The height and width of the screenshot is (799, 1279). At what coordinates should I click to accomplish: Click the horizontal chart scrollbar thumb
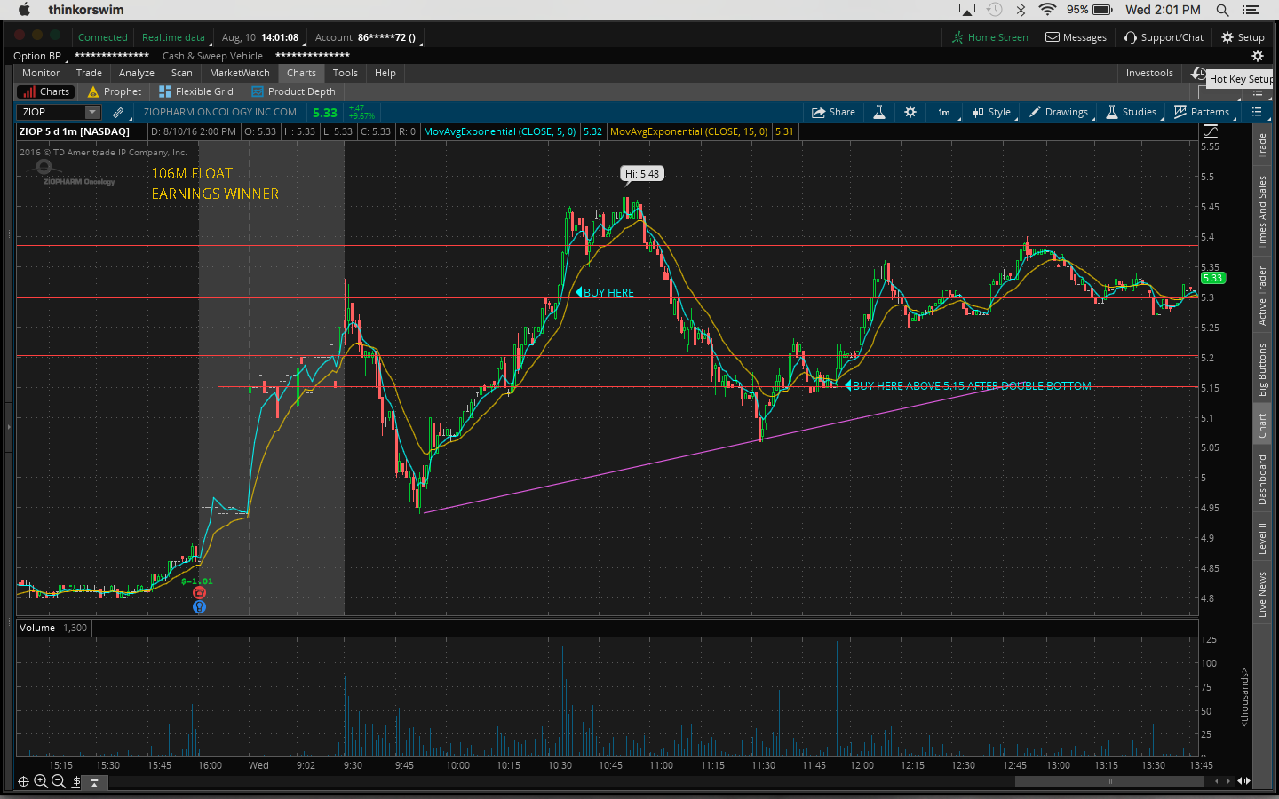pyautogui.click(x=1109, y=781)
